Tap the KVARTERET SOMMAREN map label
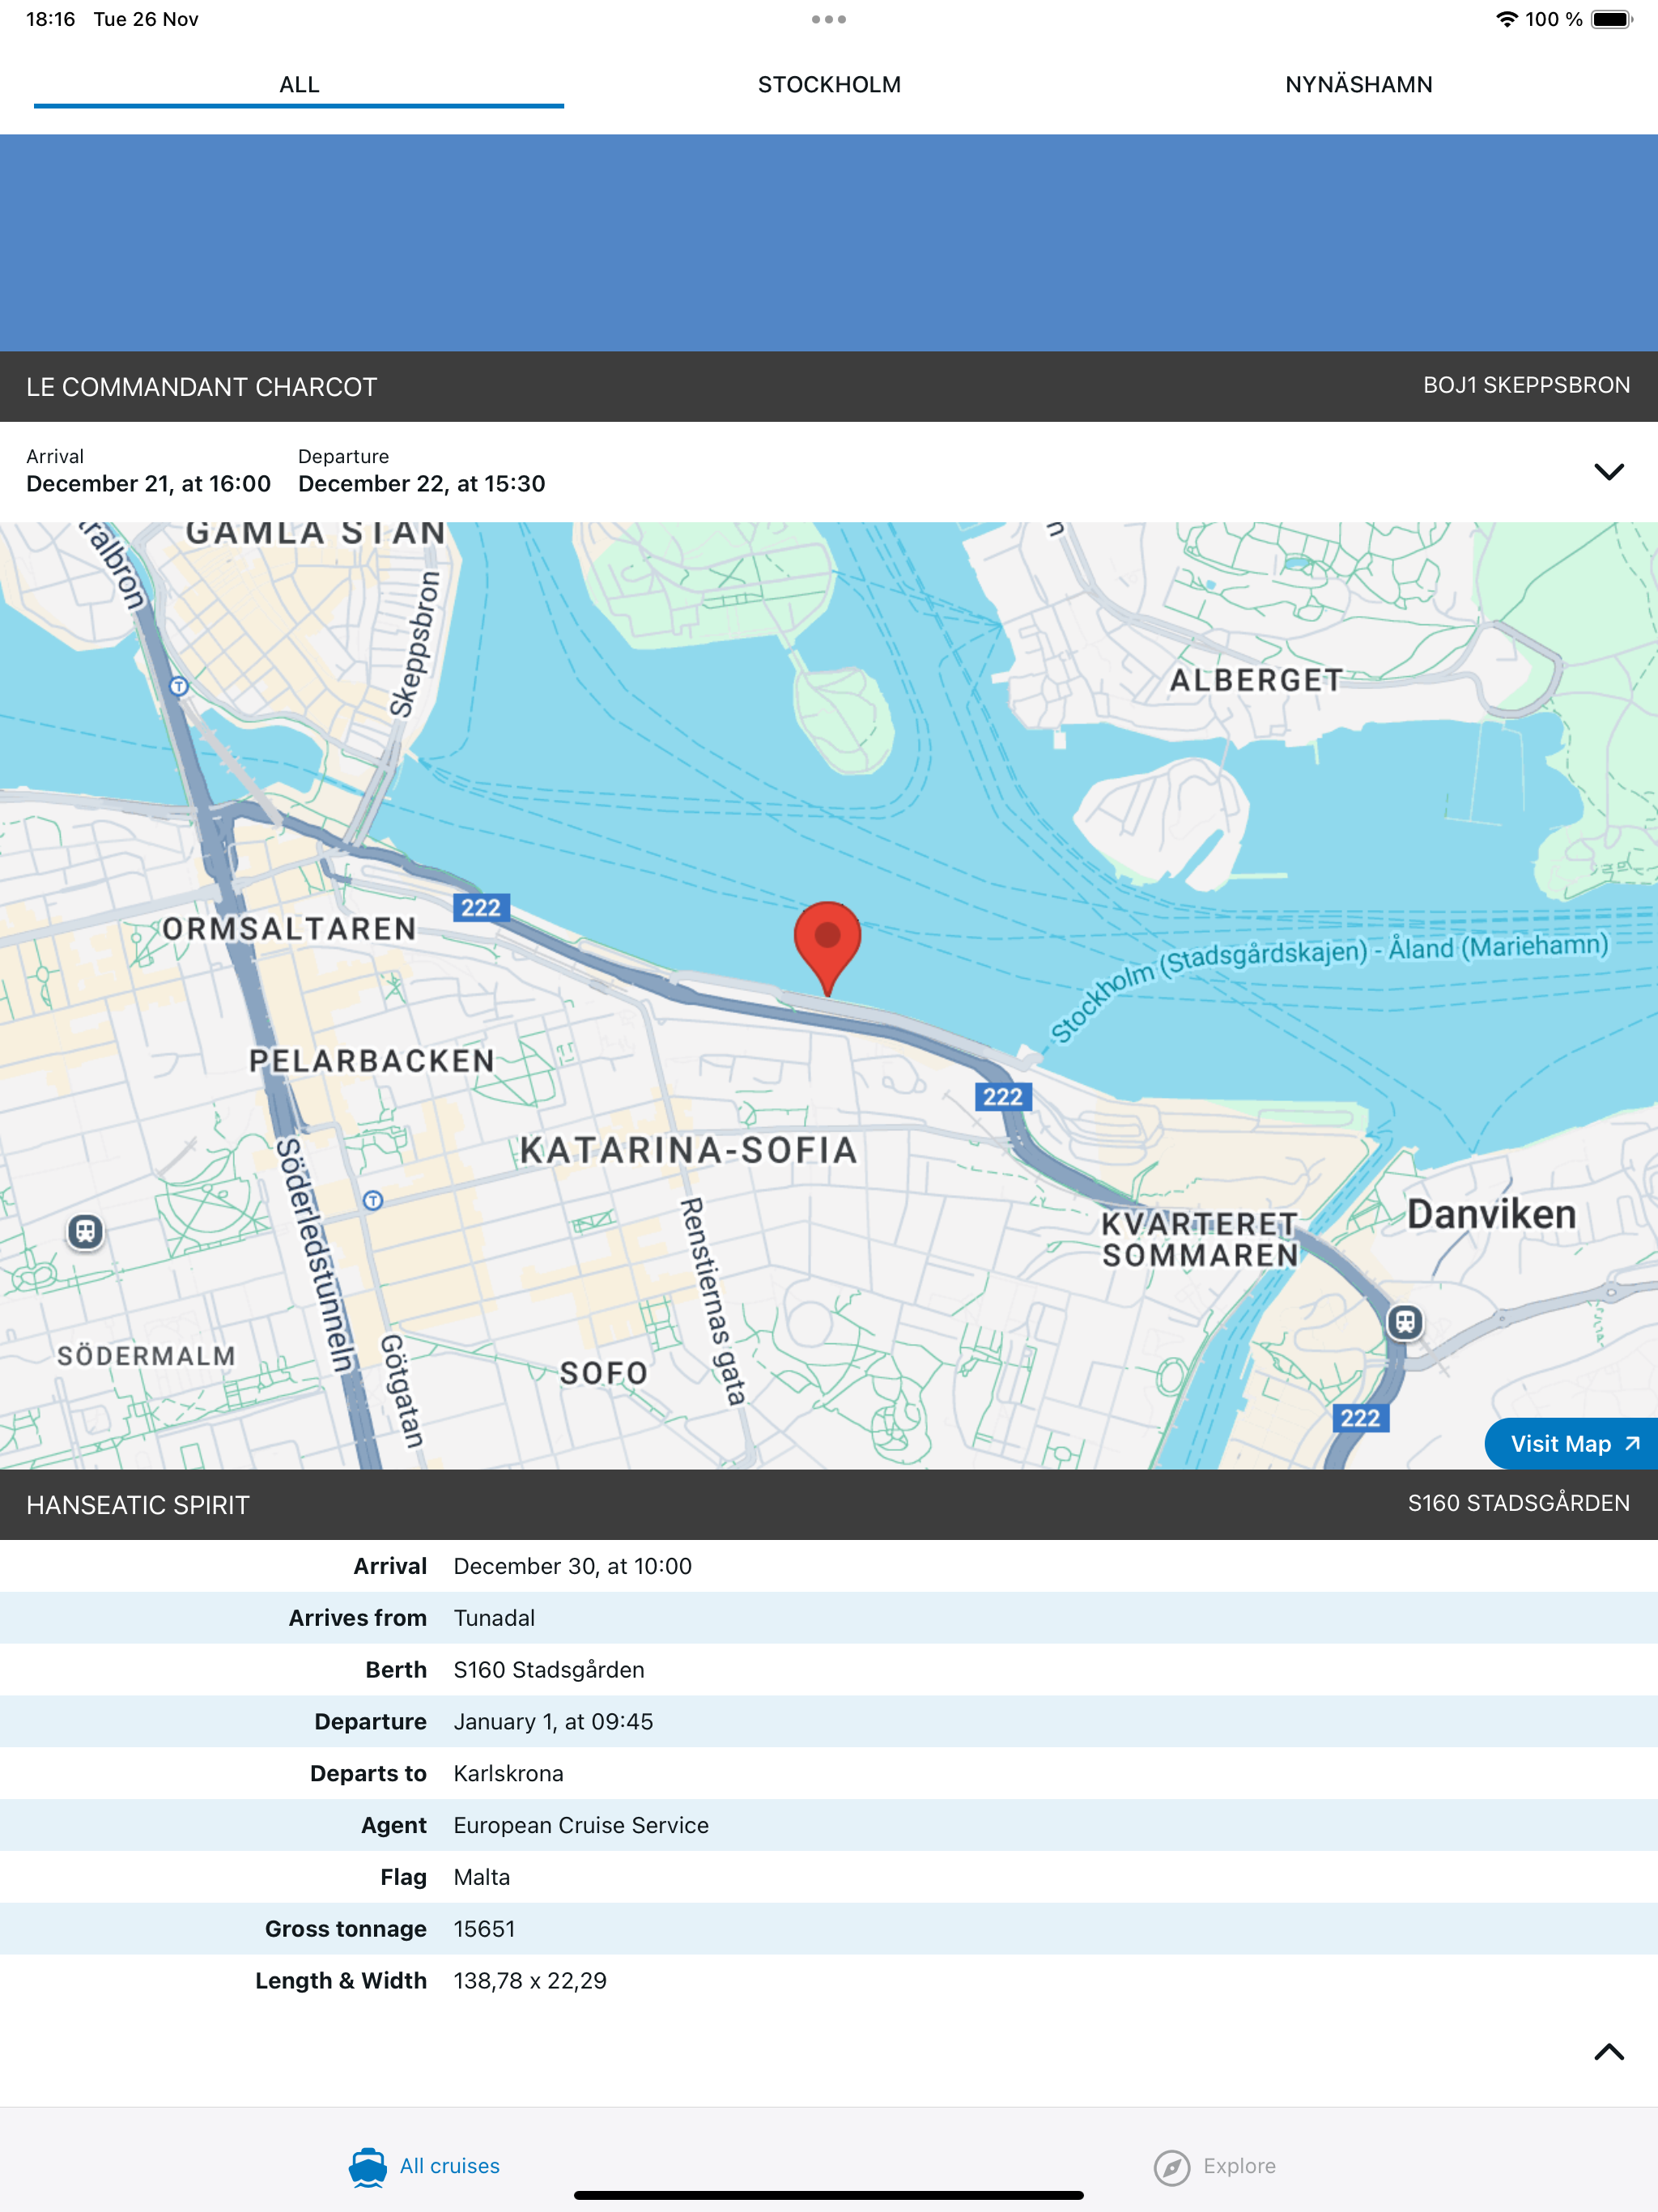This screenshot has width=1658, height=2212. point(1200,1240)
